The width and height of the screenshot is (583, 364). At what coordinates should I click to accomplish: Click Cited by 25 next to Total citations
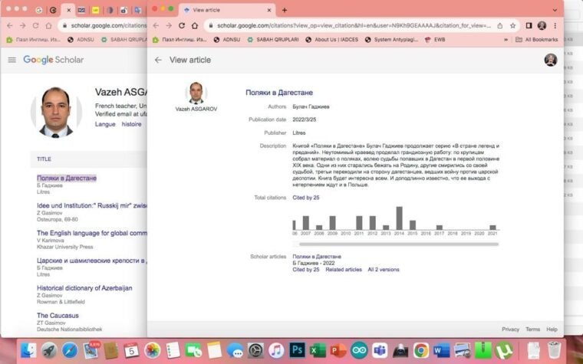(x=306, y=198)
